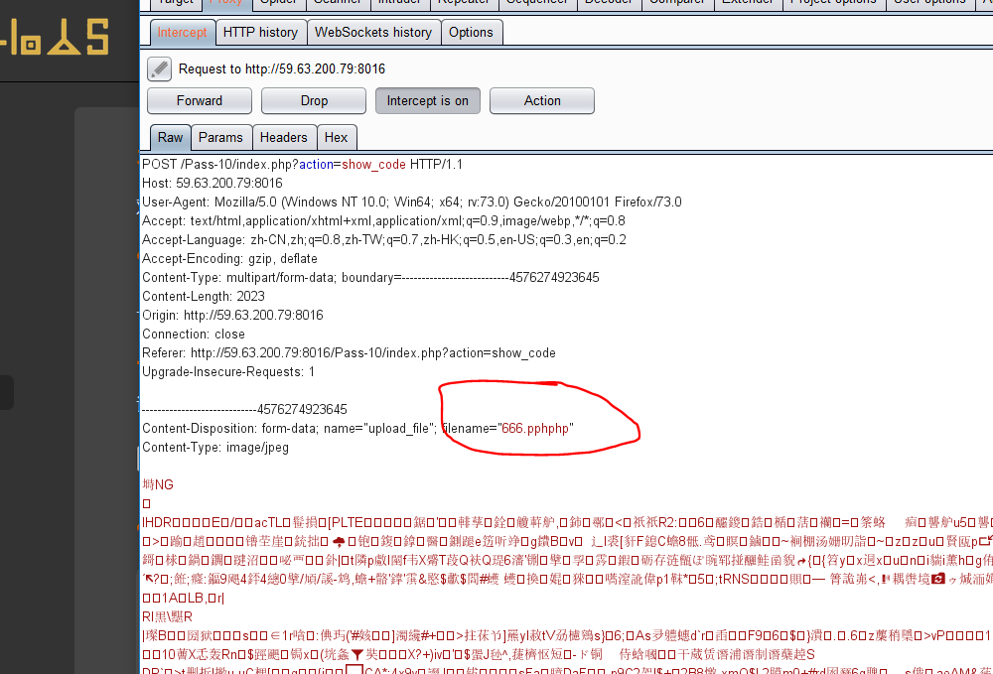Open the HTTP history tab

coord(261,33)
